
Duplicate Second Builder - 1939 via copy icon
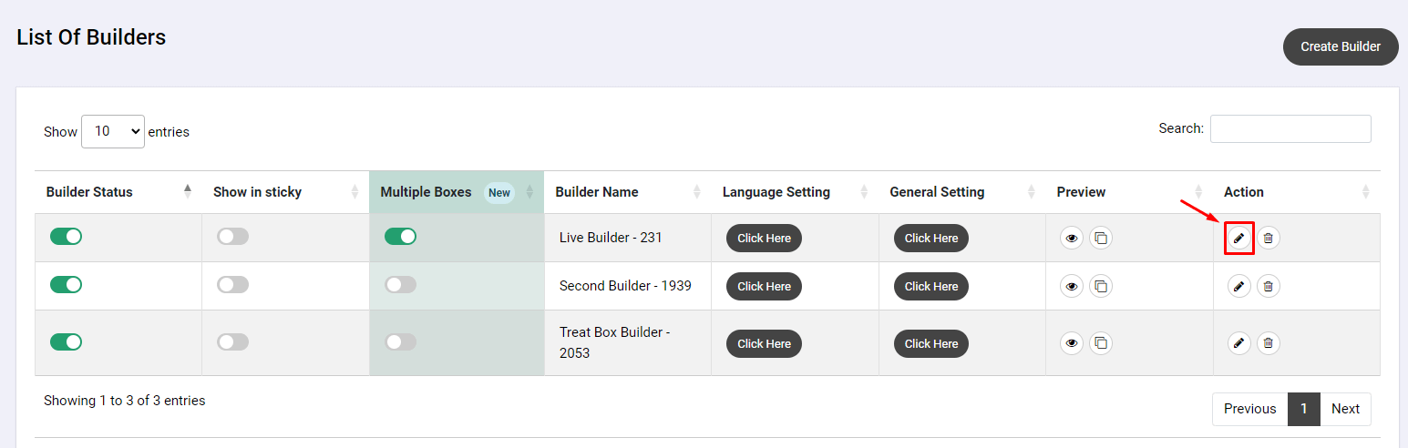tap(1101, 286)
